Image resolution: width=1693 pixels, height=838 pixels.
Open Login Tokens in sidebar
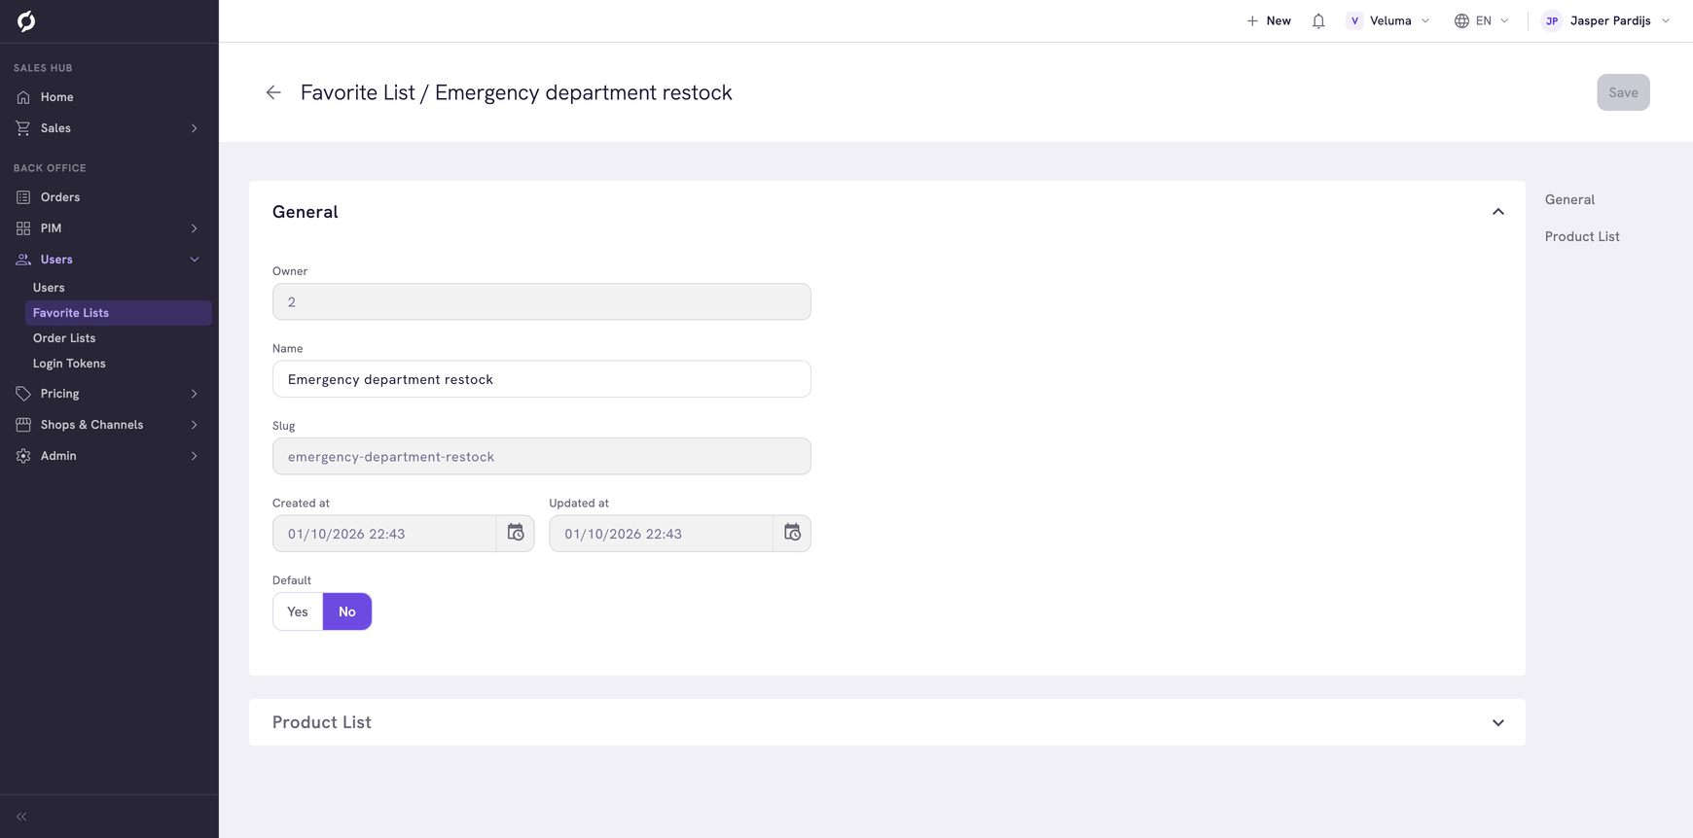coord(69,364)
